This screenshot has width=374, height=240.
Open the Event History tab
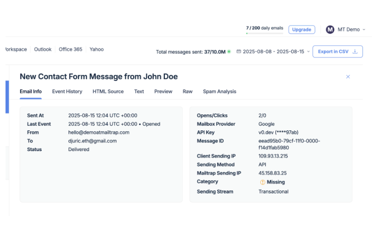click(67, 91)
